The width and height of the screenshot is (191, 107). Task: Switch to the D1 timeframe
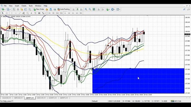(x=73, y=13)
